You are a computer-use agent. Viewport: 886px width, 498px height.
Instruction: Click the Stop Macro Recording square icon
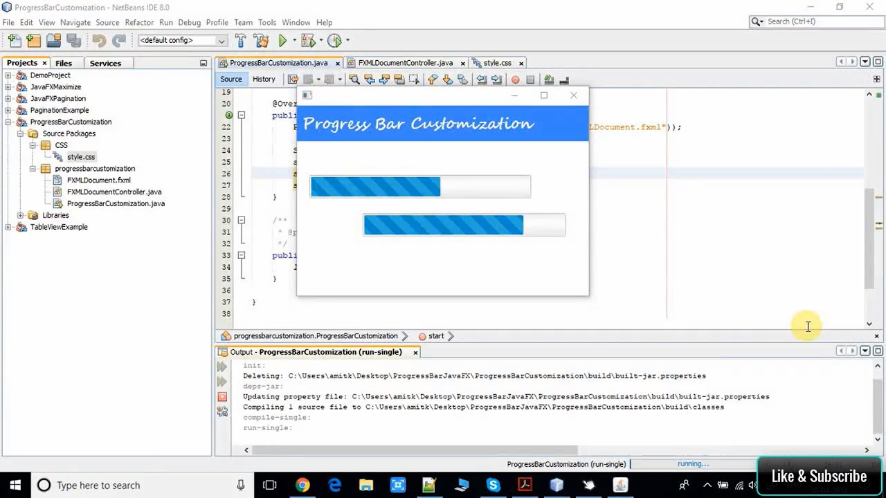coord(530,80)
